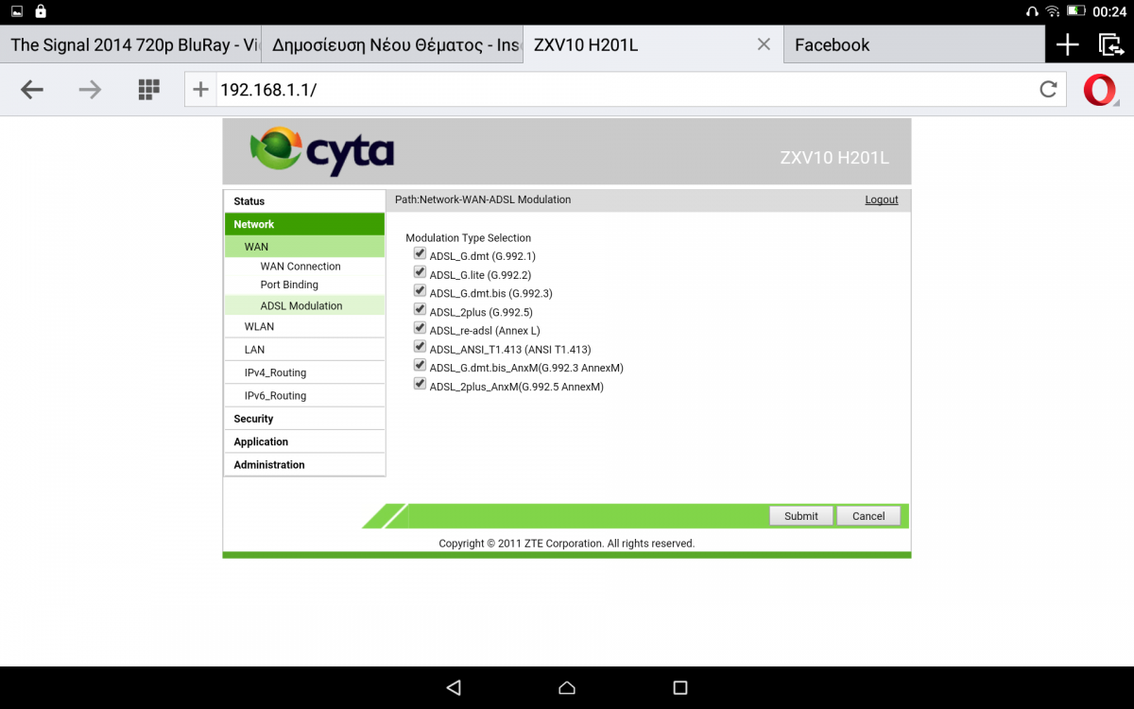
Task: Click the ZTE Corporation copyright text
Action: click(x=567, y=544)
